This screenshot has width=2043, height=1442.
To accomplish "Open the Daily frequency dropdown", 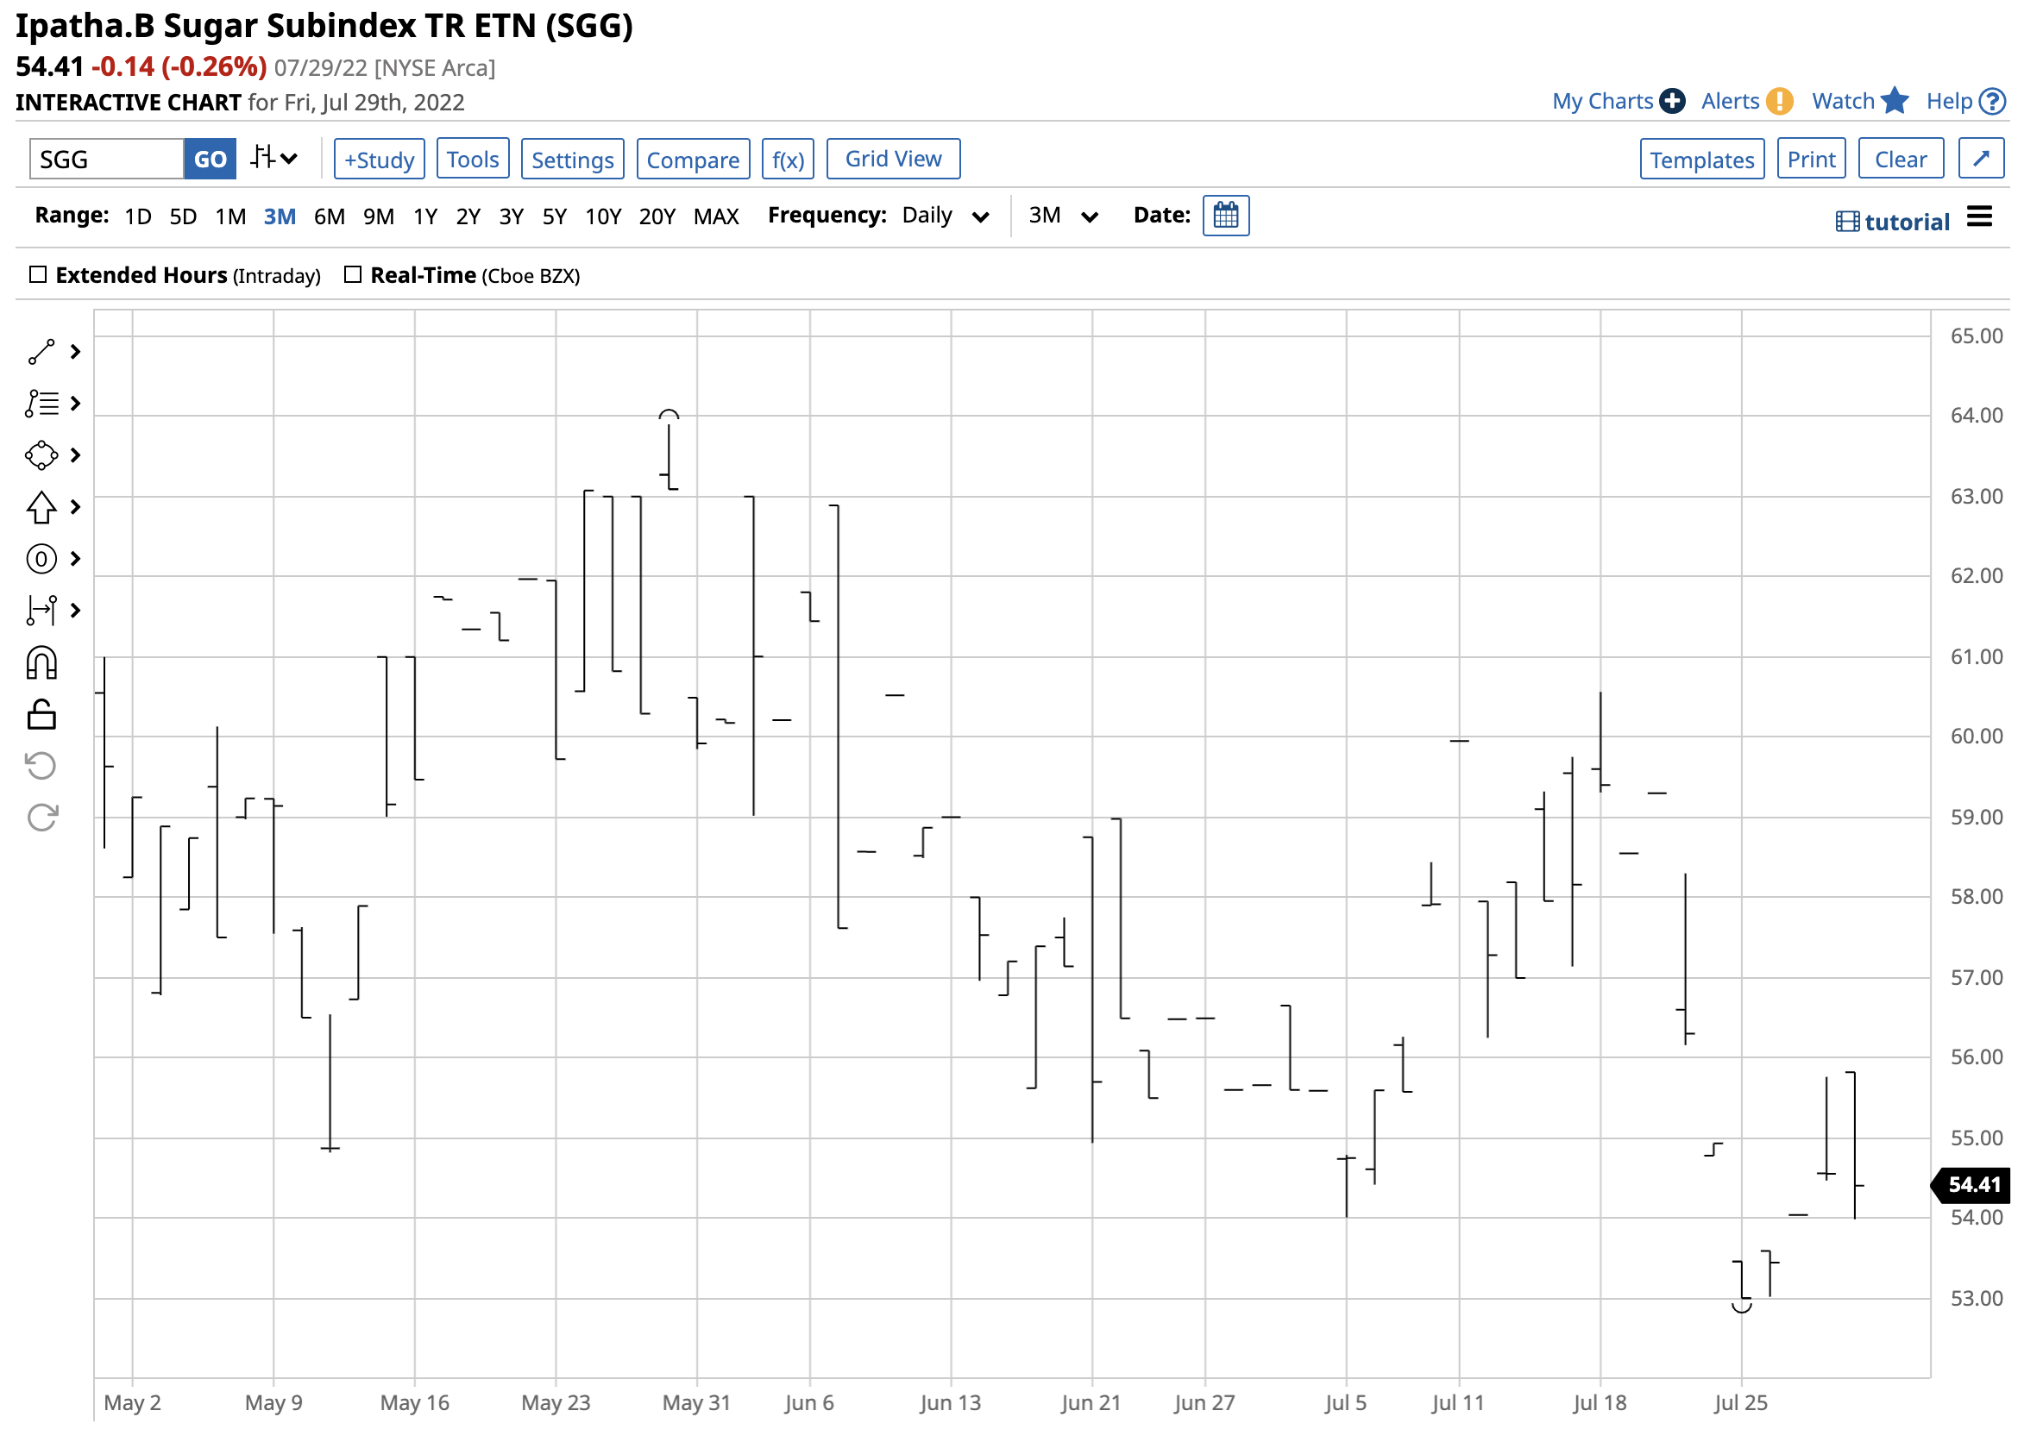I will coord(945,216).
